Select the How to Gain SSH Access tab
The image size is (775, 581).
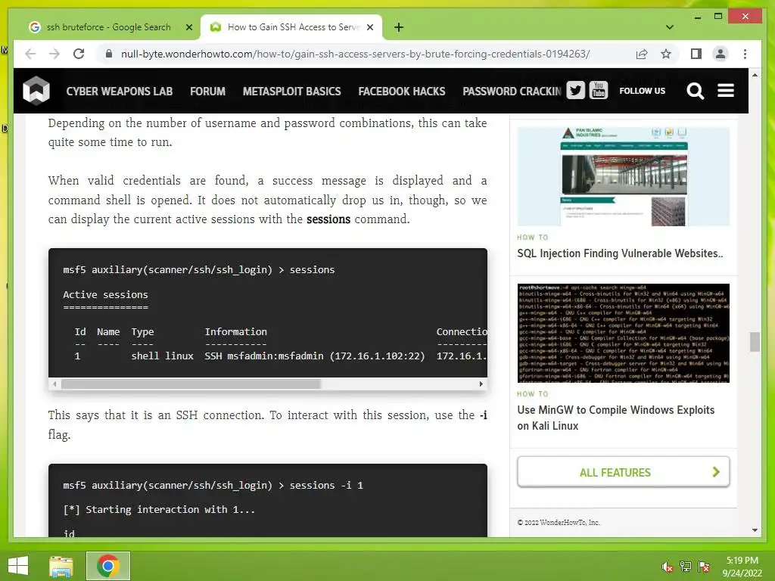(291, 27)
